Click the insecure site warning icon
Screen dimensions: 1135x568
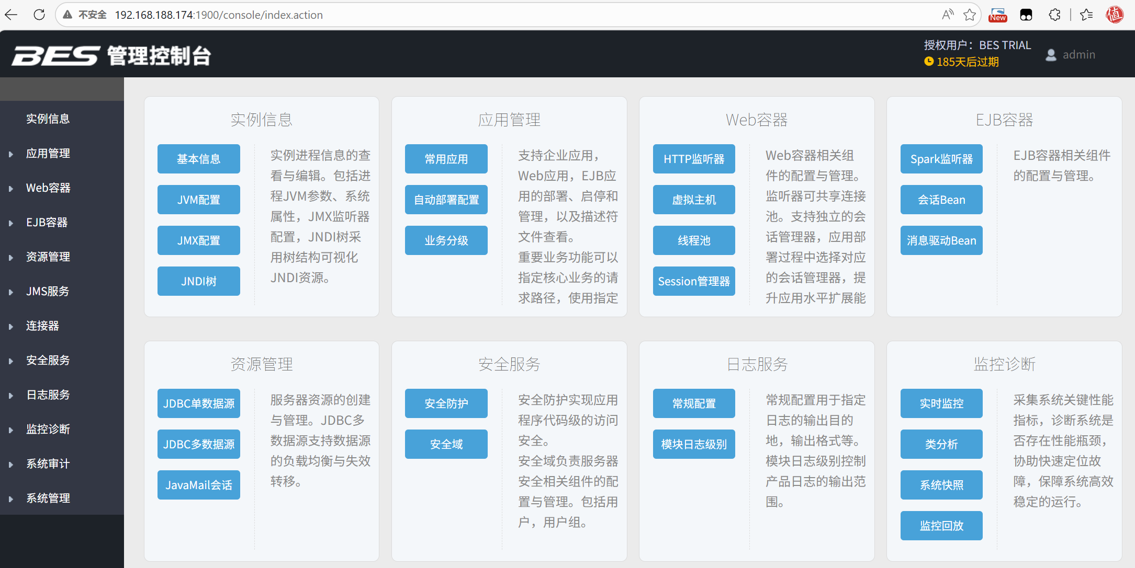click(68, 15)
